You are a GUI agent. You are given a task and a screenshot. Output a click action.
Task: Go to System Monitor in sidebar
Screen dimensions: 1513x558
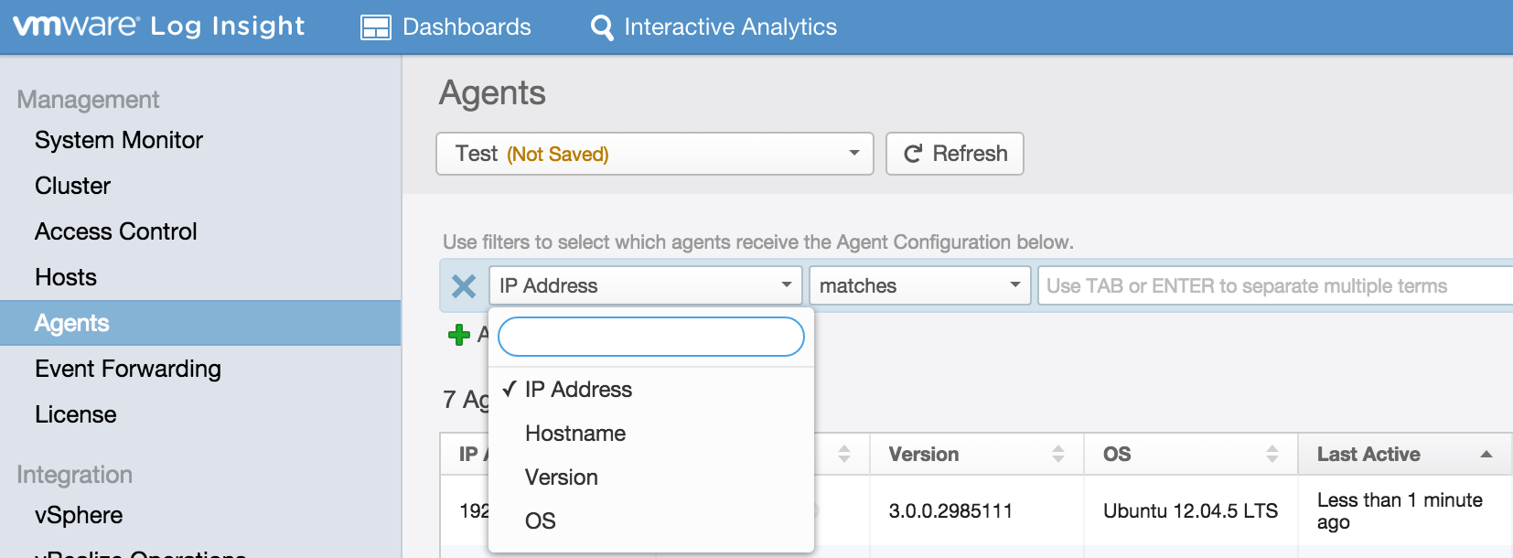(119, 140)
